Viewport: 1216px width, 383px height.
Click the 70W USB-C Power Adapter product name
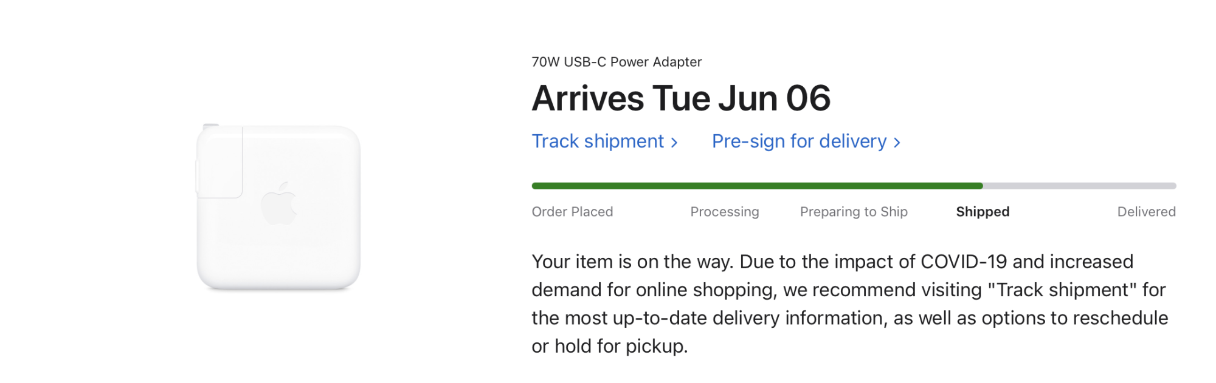tap(617, 62)
